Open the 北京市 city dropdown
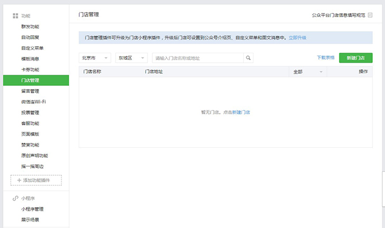The width and height of the screenshot is (385, 228). [x=95, y=58]
